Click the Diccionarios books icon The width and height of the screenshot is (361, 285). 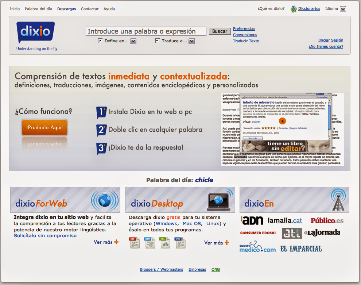(294, 9)
